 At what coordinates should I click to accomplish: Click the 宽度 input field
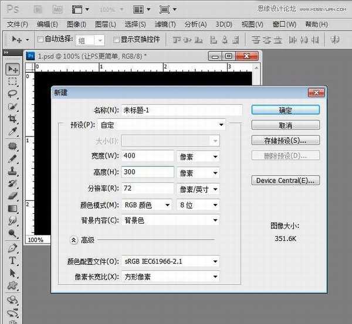pos(147,156)
